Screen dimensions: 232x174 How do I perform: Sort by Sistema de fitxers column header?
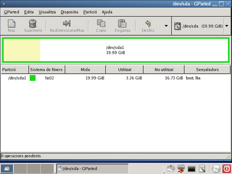point(47,69)
